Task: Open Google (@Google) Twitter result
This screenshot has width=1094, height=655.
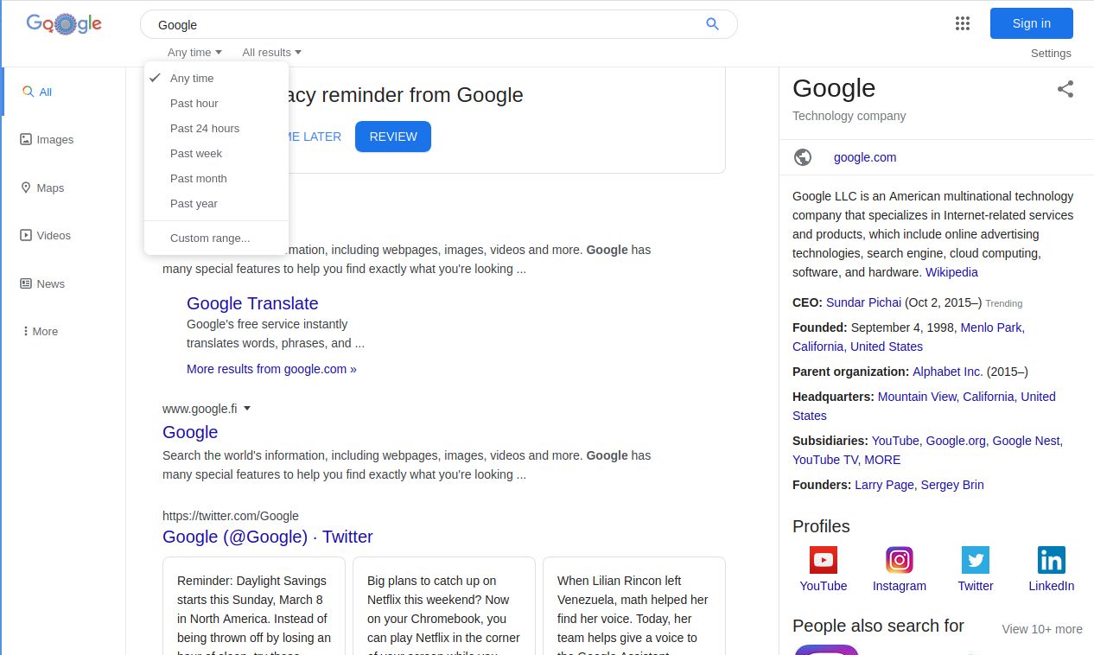Action: (x=268, y=537)
